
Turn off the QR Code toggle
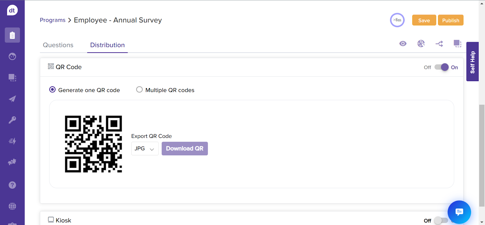click(441, 67)
